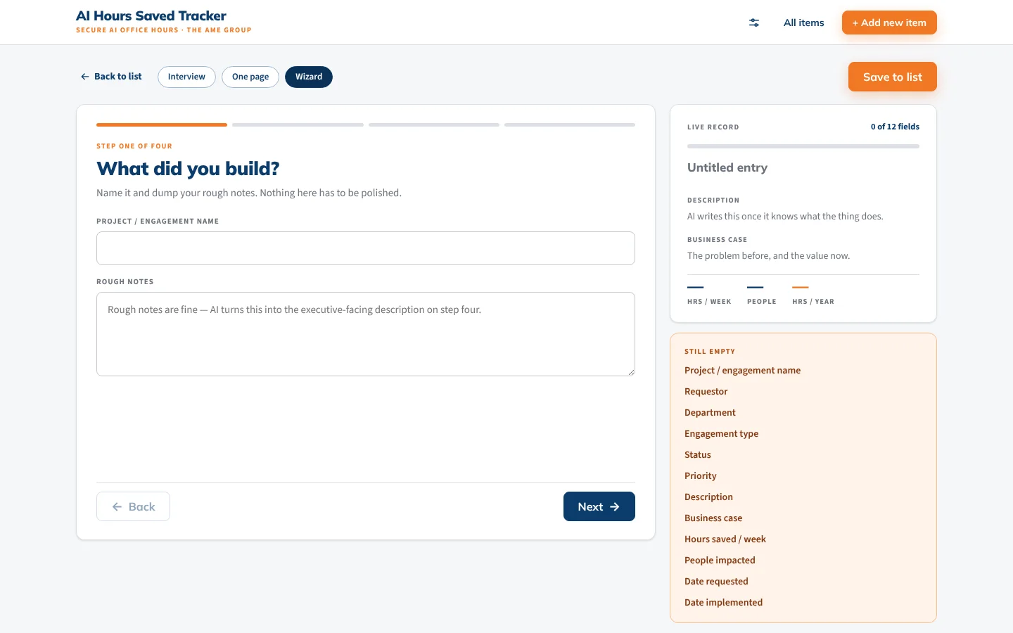
Task: Select the Wizard mode tab
Action: (309, 77)
